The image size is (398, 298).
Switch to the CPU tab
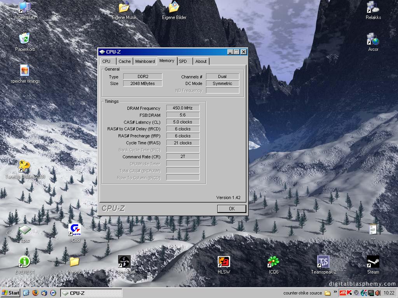pos(108,61)
